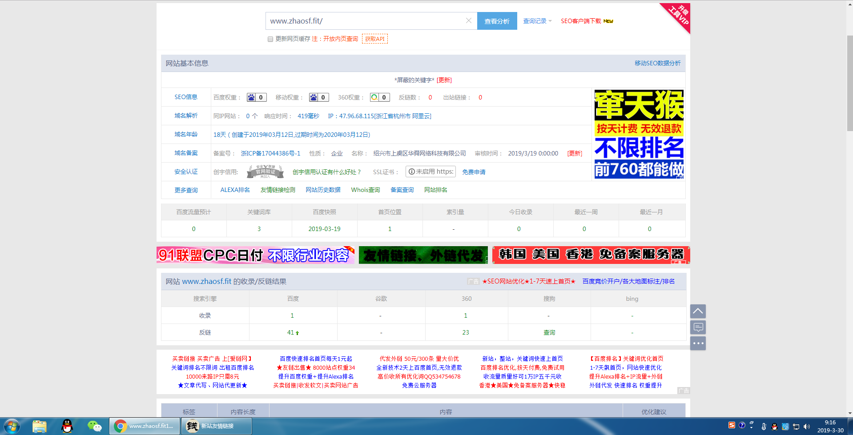This screenshot has height=435, width=853.
Task: Clear the URL search field with X icon
Action: pyautogui.click(x=468, y=21)
